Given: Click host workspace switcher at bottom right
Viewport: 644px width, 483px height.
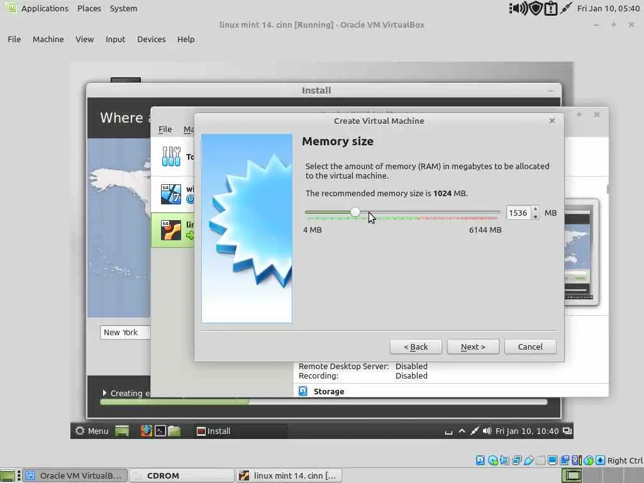Looking at the screenshot, I should coord(571,475).
